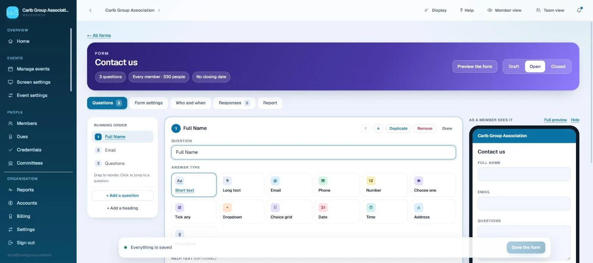
Task: Add a heading to the form
Action: tap(123, 208)
